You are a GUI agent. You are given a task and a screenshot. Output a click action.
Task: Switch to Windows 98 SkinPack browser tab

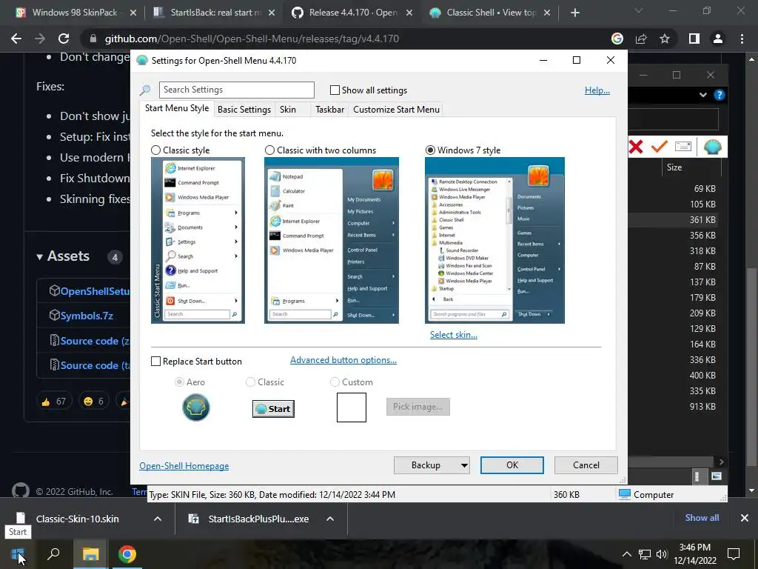tap(75, 13)
